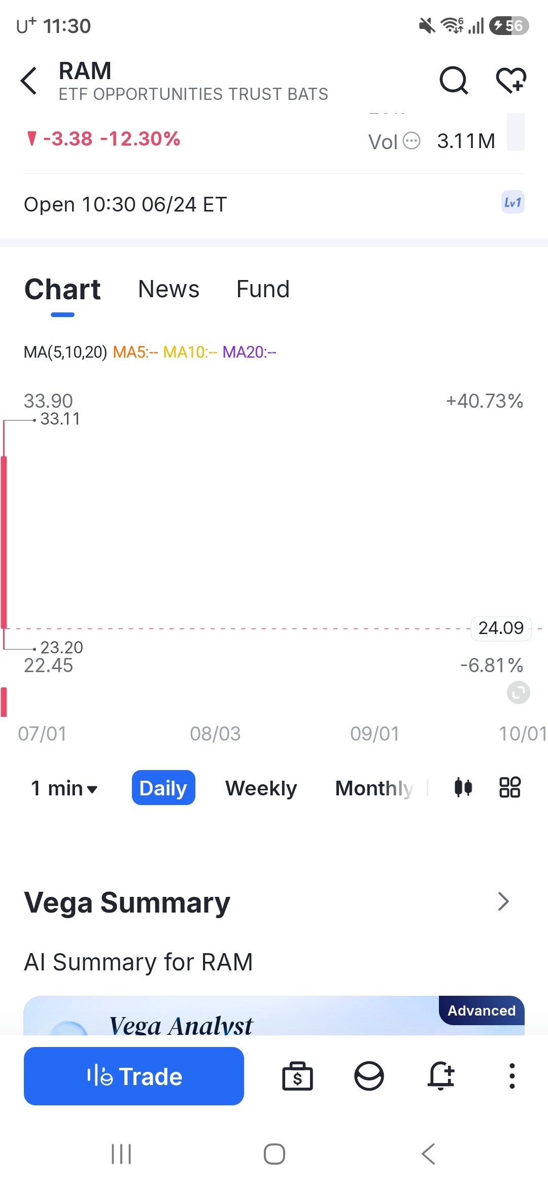Viewport: 548px width, 1187px height.
Task: Open volume options circle icon
Action: click(x=412, y=141)
